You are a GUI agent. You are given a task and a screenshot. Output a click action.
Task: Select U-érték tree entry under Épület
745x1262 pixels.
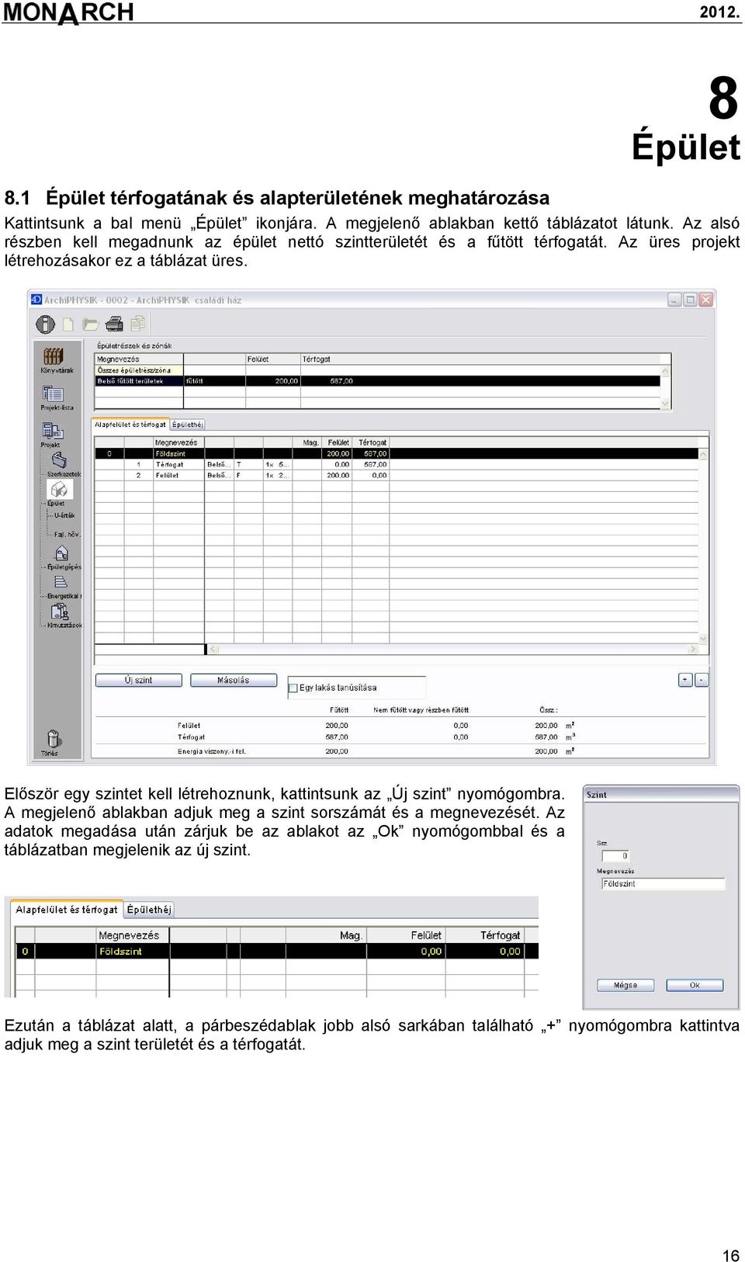(64, 515)
